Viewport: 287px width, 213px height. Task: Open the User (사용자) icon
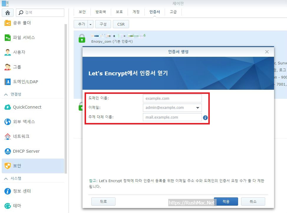point(7,52)
